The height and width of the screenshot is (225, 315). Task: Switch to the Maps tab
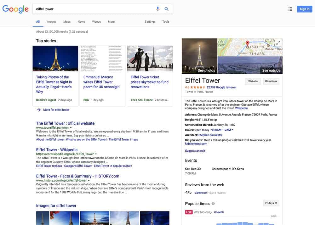click(x=67, y=22)
